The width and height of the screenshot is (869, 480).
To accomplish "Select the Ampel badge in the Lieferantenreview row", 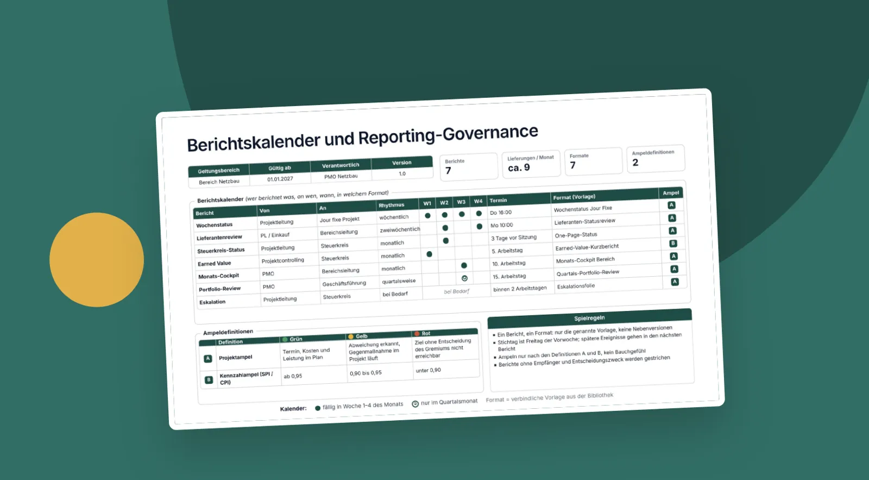I will click(x=672, y=218).
